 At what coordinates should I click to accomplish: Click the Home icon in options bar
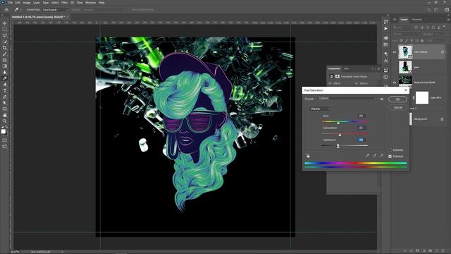[6, 9]
